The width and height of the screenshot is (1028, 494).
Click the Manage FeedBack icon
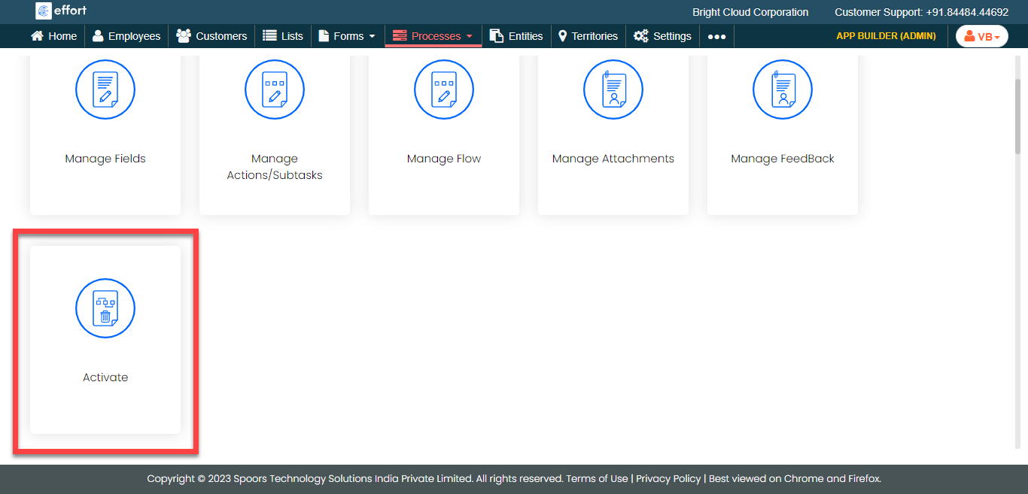[x=783, y=89]
